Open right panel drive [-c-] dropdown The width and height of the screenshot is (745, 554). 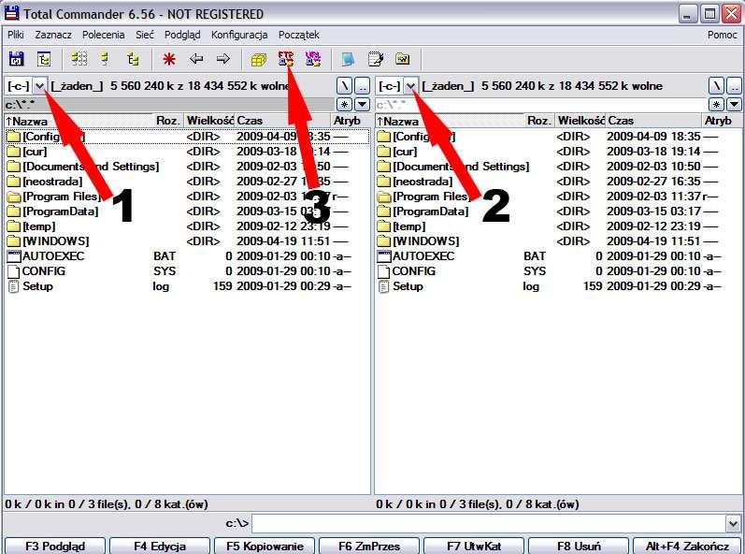(x=411, y=86)
